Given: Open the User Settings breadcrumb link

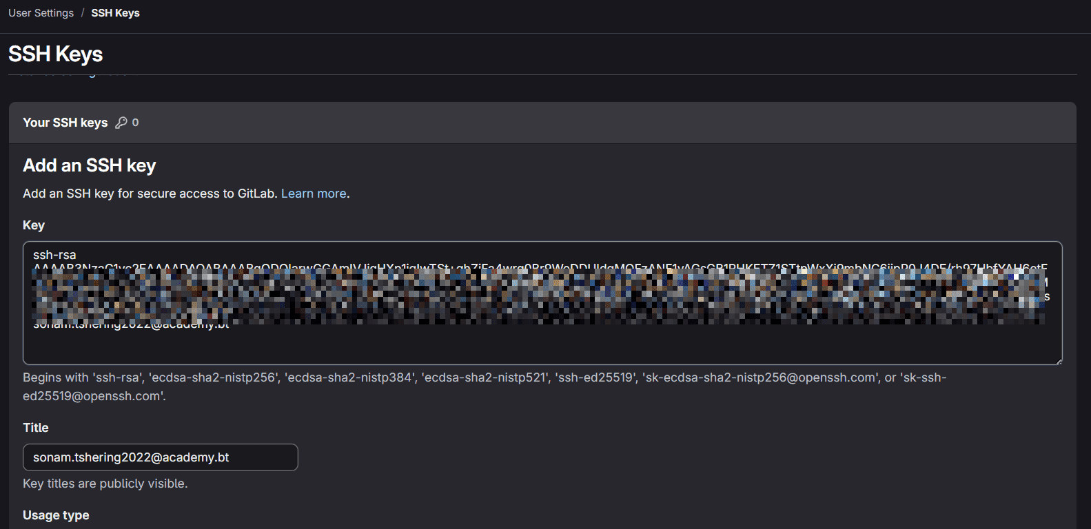Looking at the screenshot, I should (x=41, y=13).
